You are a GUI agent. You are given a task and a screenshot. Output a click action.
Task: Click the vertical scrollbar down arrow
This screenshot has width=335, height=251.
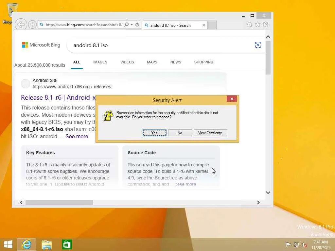click(x=268, y=192)
